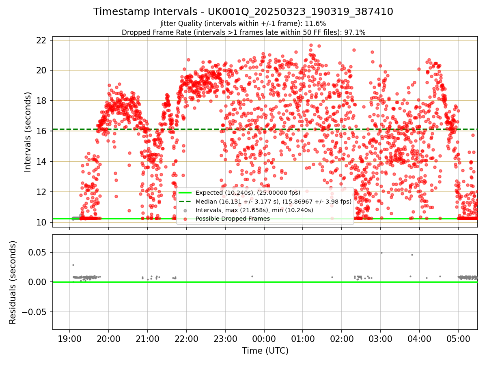Click the plot title Timestamp Intervals UK001Q
The width and height of the screenshot is (487, 365).
click(243, 12)
